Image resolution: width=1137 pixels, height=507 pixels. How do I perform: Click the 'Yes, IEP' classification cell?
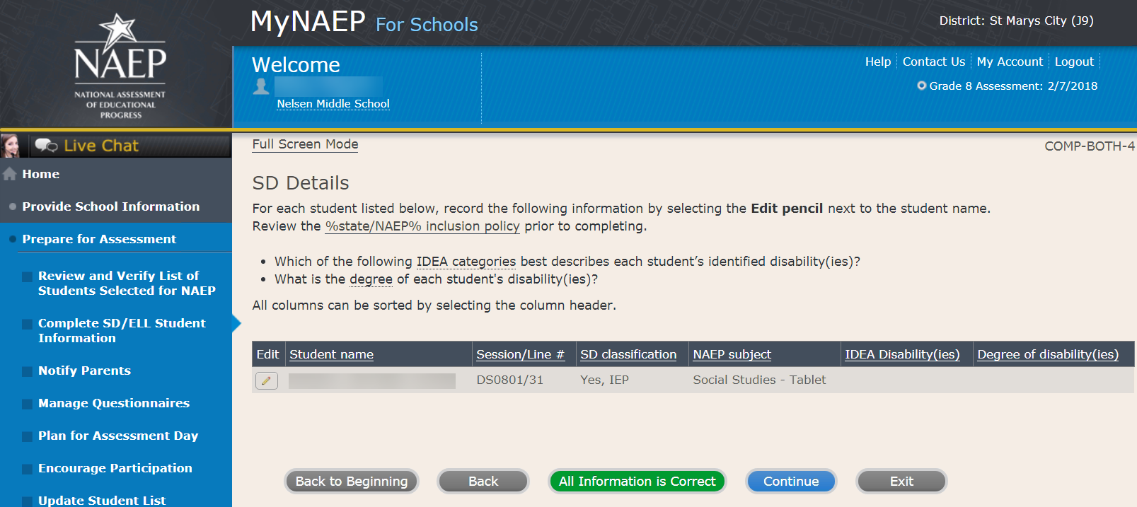point(604,380)
